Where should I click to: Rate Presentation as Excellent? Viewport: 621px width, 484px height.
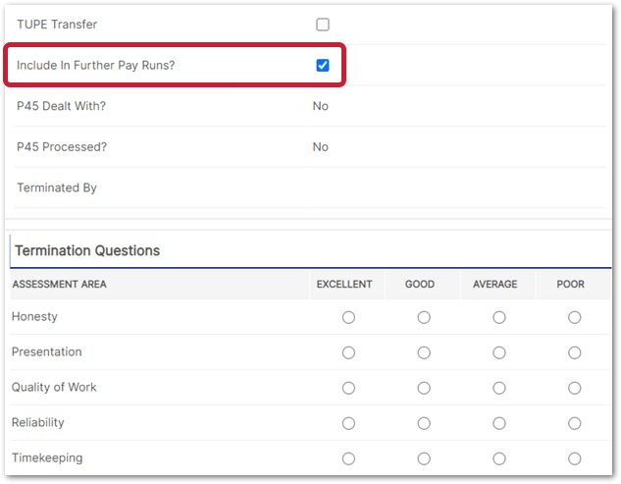pos(348,352)
